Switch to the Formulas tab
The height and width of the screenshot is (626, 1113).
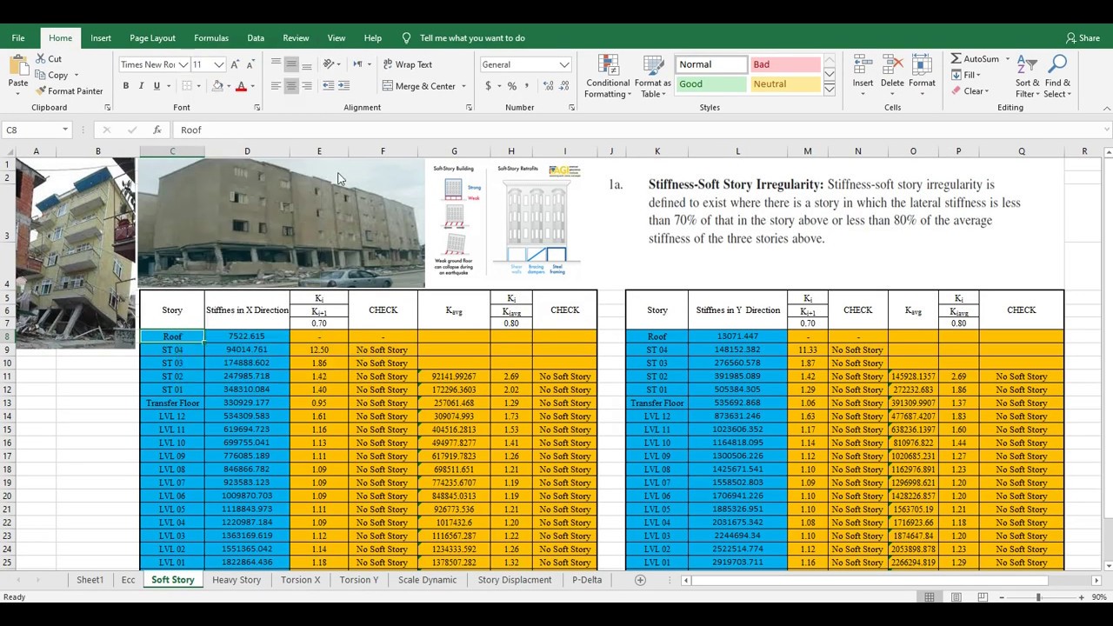coord(211,38)
